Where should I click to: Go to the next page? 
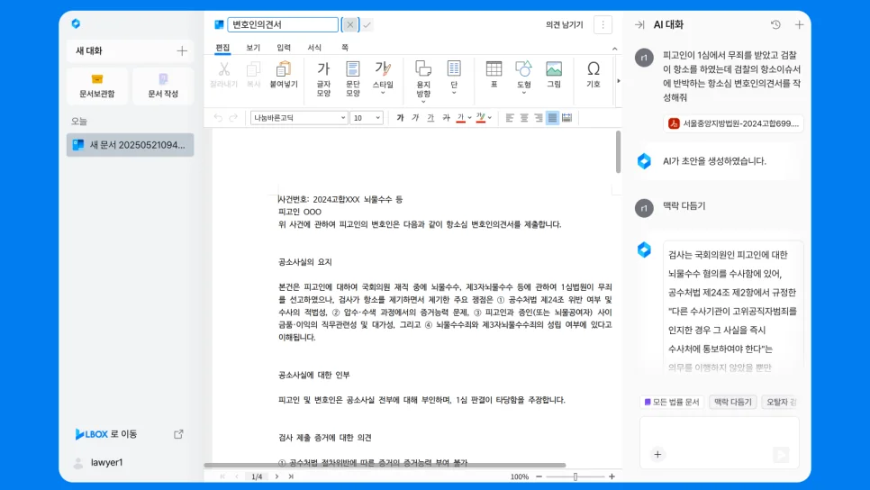(276, 476)
